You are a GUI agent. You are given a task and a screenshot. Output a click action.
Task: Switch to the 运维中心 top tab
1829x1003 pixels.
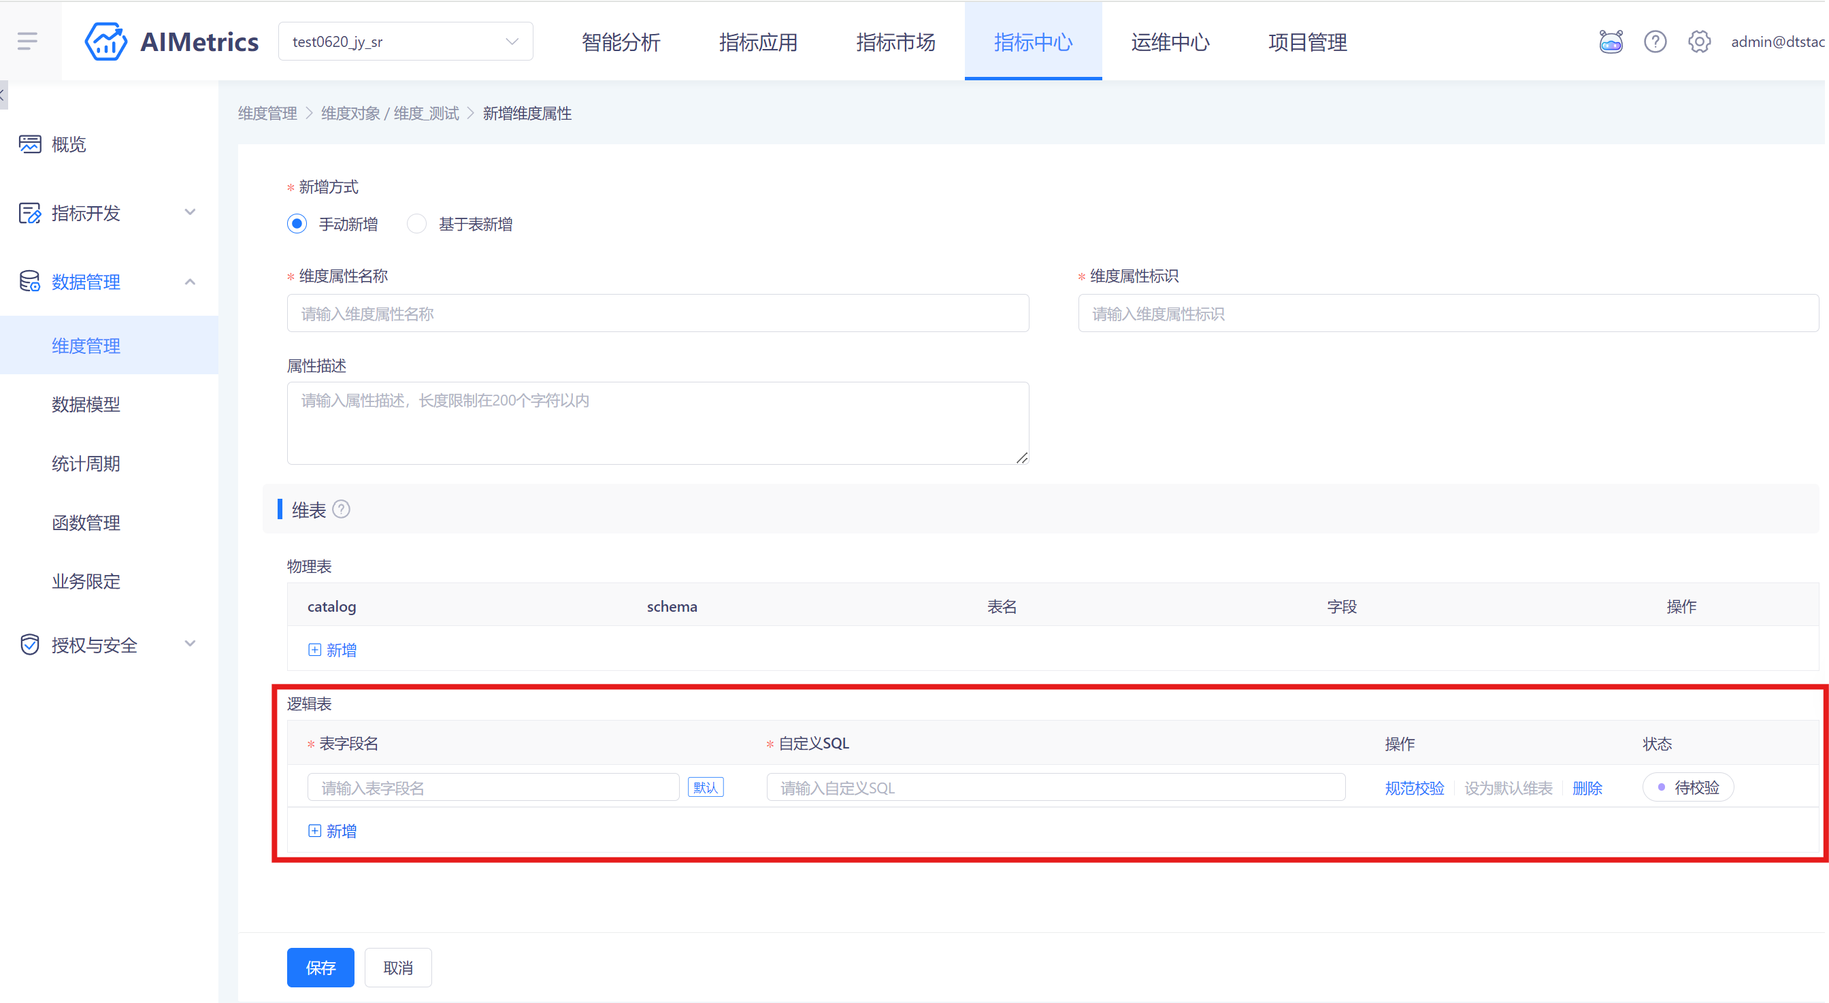click(1170, 42)
